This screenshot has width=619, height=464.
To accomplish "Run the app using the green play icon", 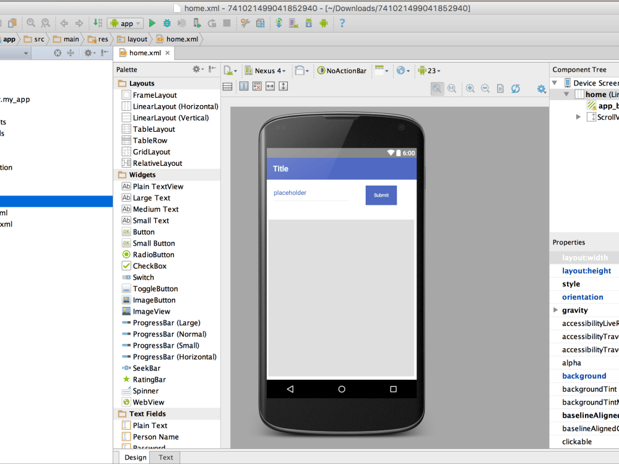I will [x=152, y=23].
